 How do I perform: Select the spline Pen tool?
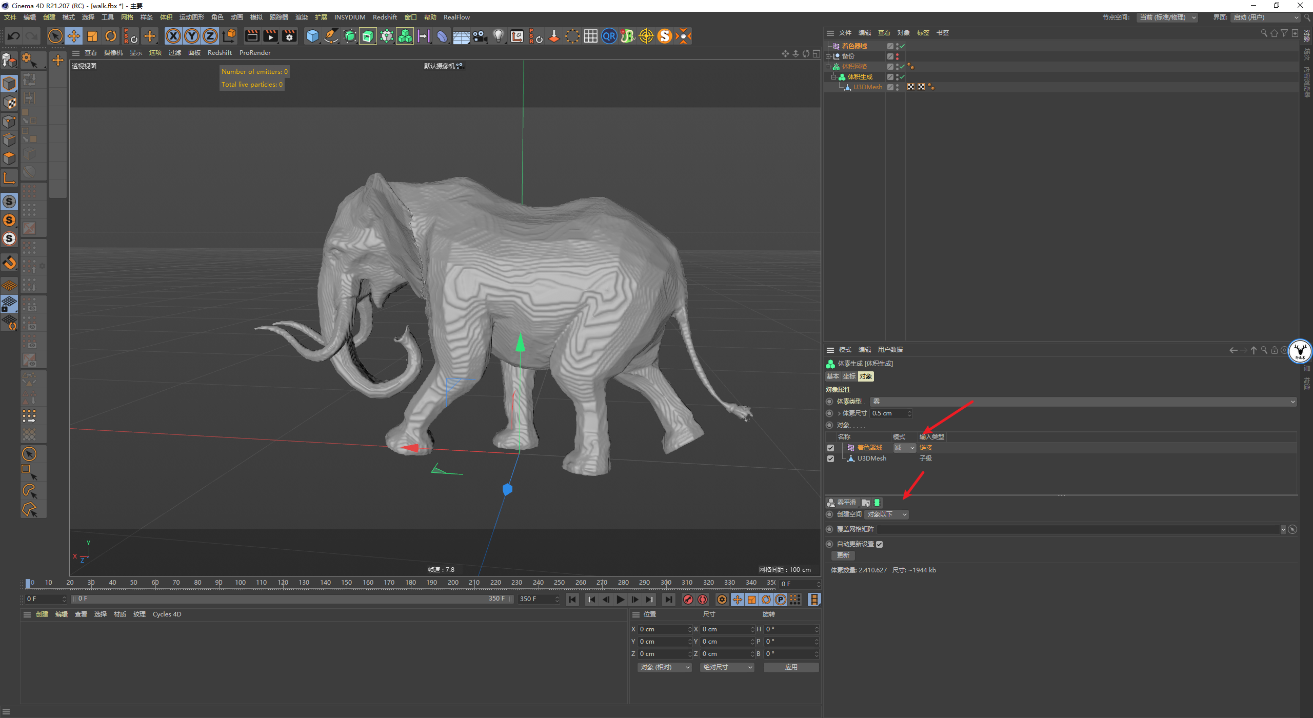coord(331,36)
